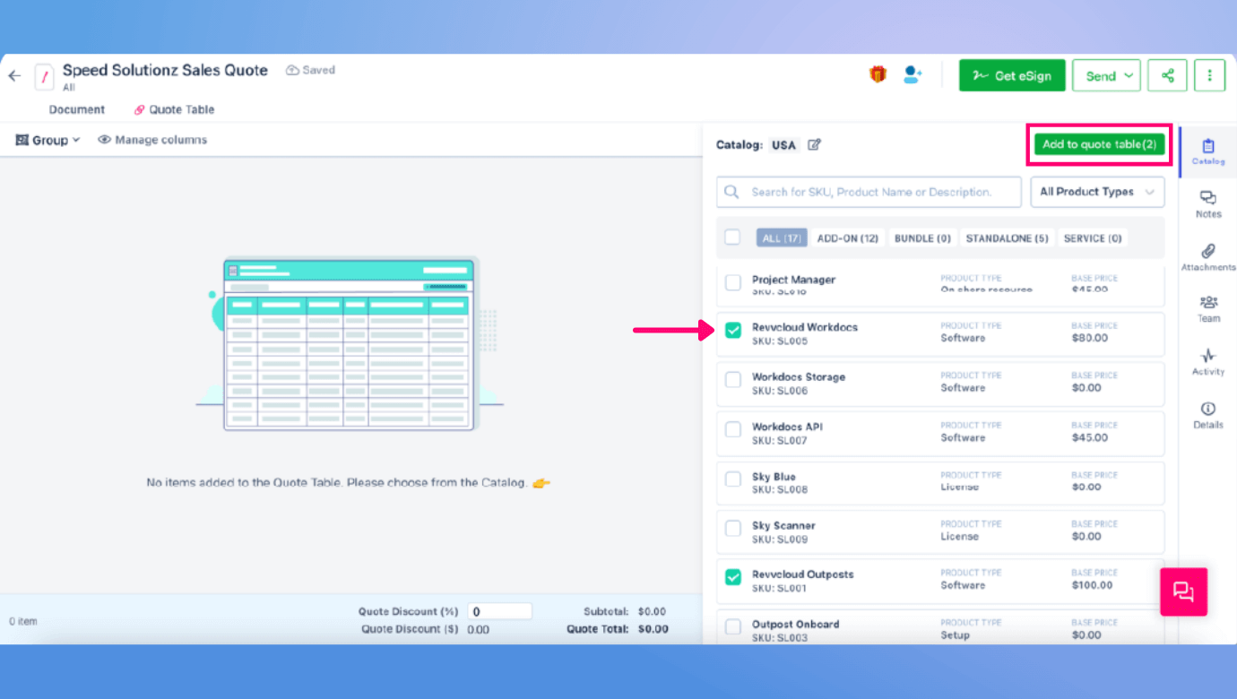
Task: Select the ALL (17) filter tab
Action: tap(782, 238)
